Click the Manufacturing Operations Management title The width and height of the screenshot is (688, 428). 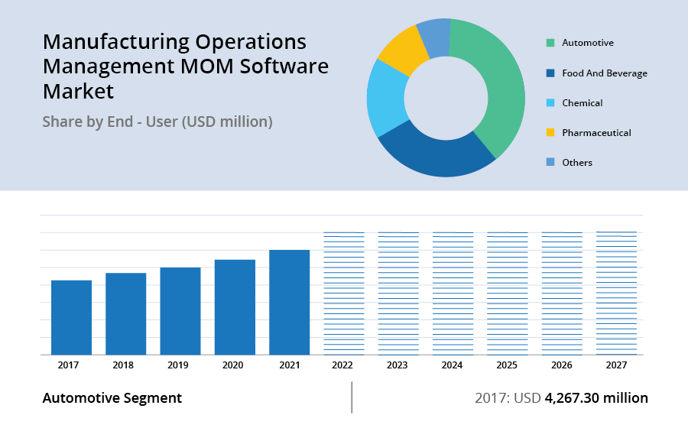click(186, 66)
